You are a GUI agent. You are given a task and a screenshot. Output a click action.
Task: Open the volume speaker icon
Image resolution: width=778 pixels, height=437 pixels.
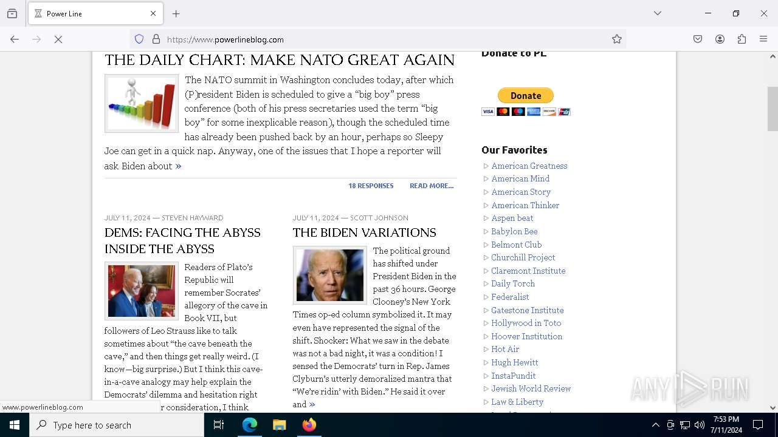pos(700,425)
